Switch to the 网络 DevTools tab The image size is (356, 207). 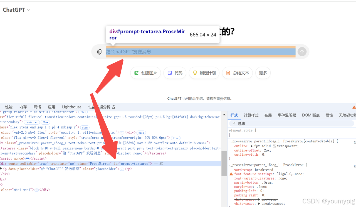pyautogui.click(x=37, y=107)
